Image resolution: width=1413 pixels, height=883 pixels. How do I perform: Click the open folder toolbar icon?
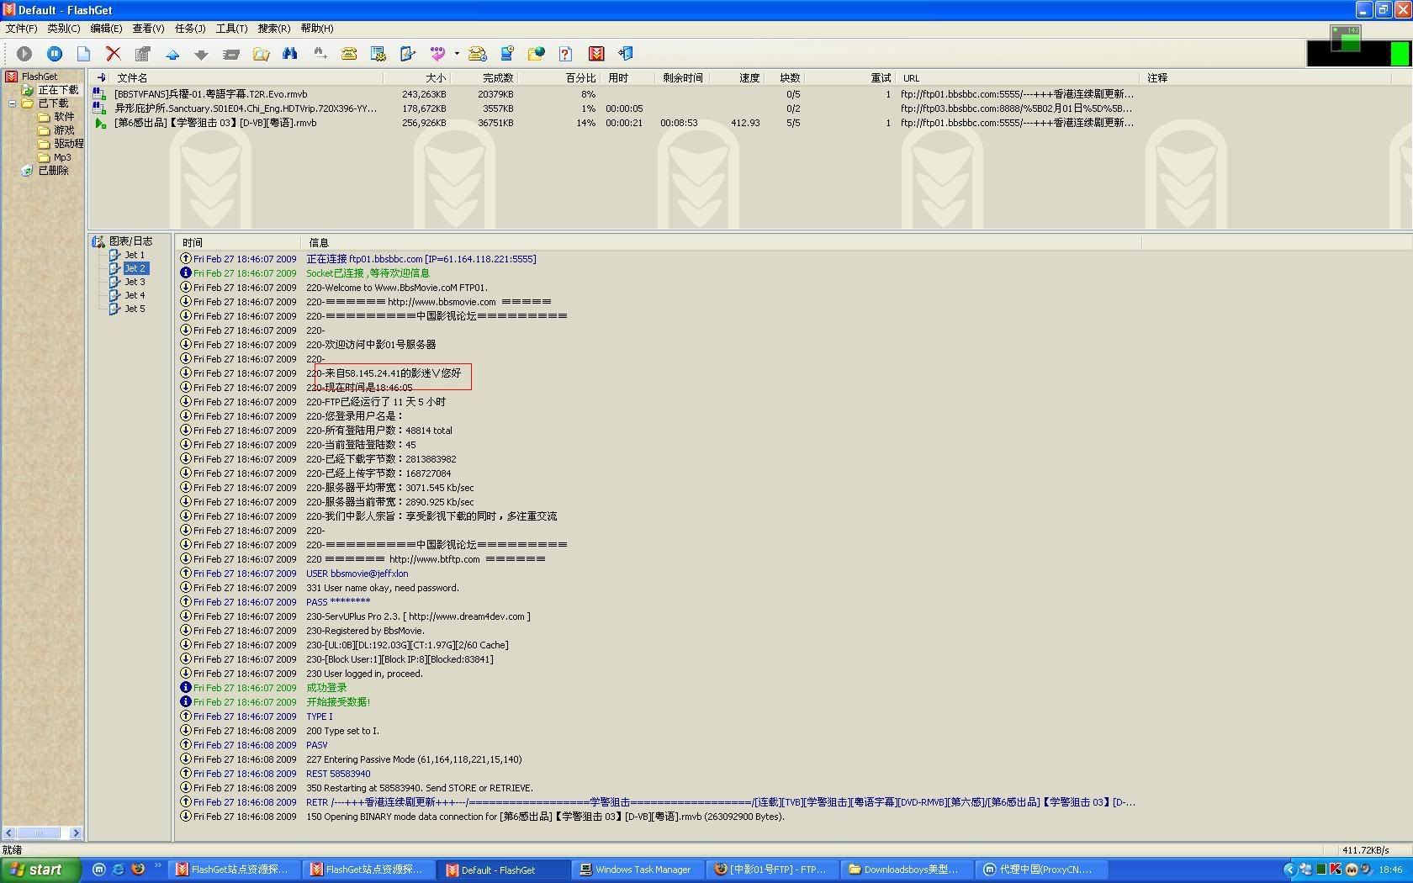(262, 54)
